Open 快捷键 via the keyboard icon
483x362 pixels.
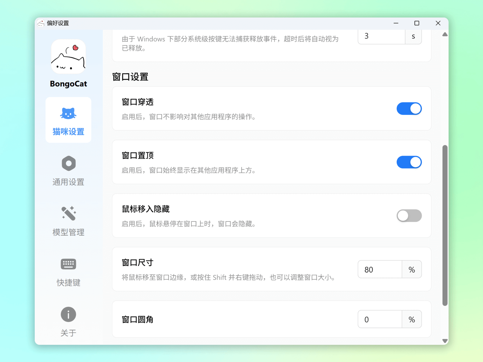pos(69,264)
